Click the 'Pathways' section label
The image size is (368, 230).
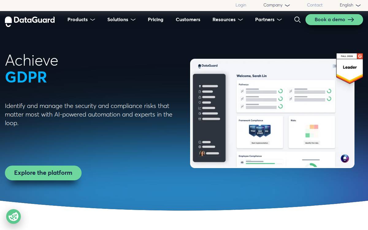point(243,84)
